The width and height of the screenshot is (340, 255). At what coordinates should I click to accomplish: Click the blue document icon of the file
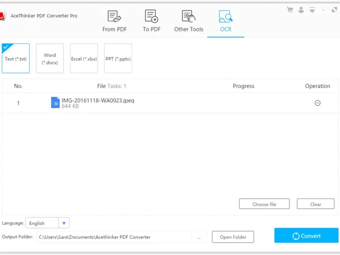(55, 102)
